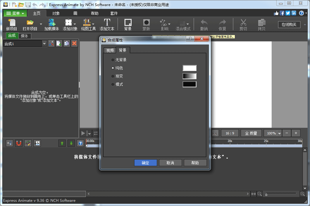Screen dimensions: 310x206
Task: Click the 20s timeline ruler mark
Action: click(230, 141)
